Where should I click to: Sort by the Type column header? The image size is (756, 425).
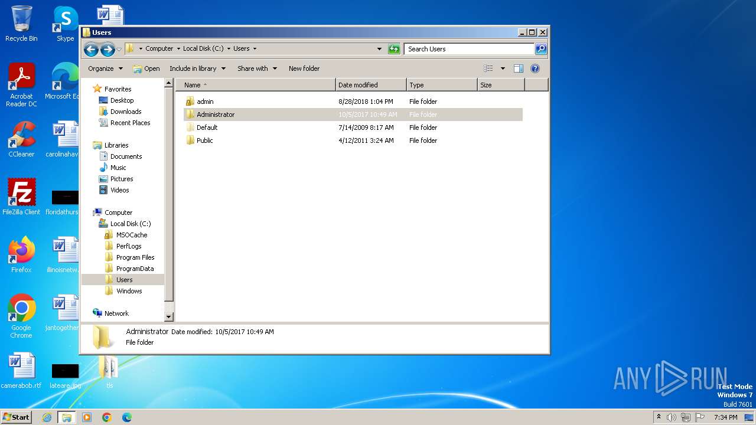point(442,85)
